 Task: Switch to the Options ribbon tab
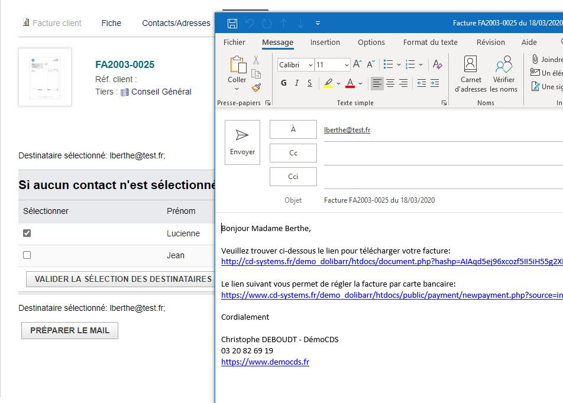(x=371, y=43)
